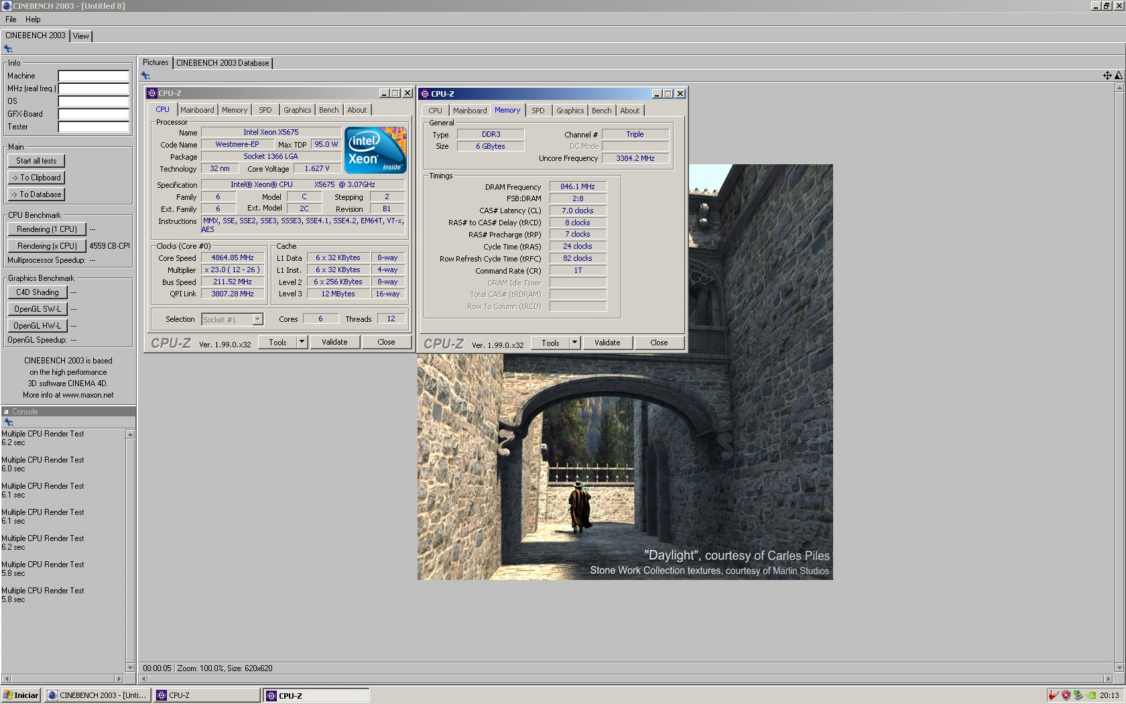
Task: Switch to the CINEBENCH 2003 Database tab
Action: coord(223,63)
